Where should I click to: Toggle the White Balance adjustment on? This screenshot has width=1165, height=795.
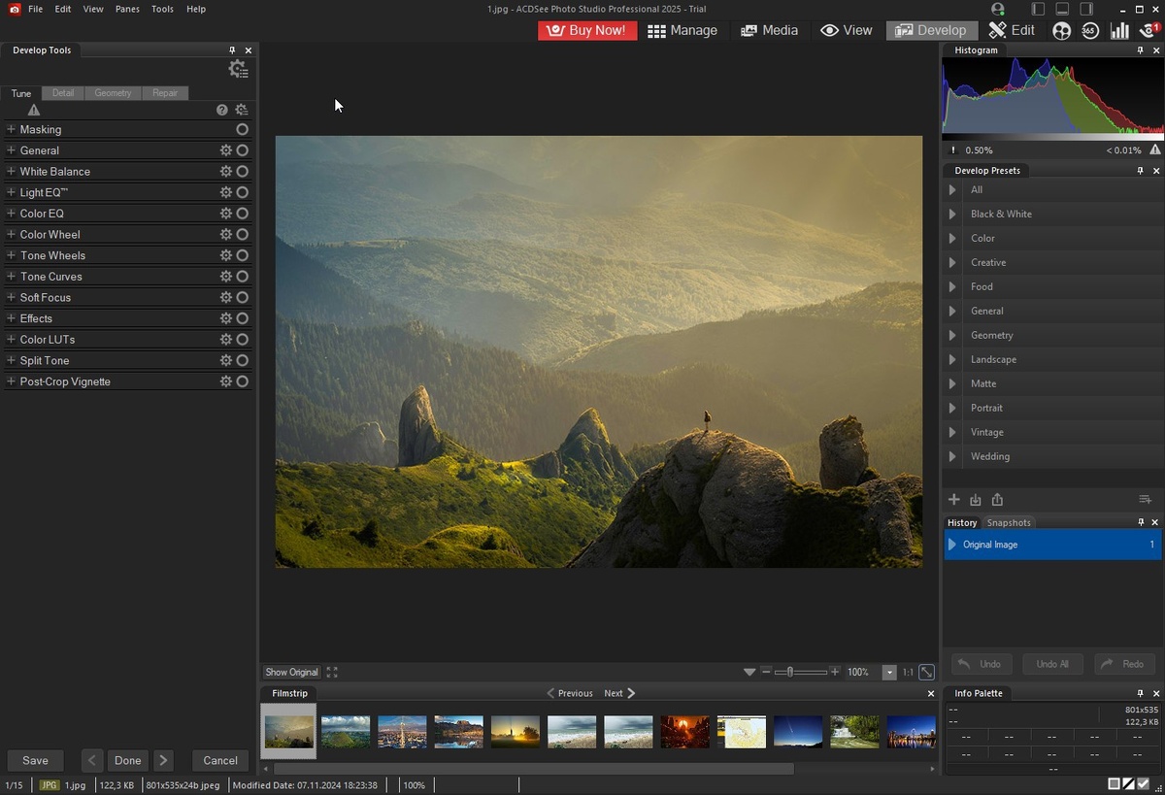click(241, 171)
